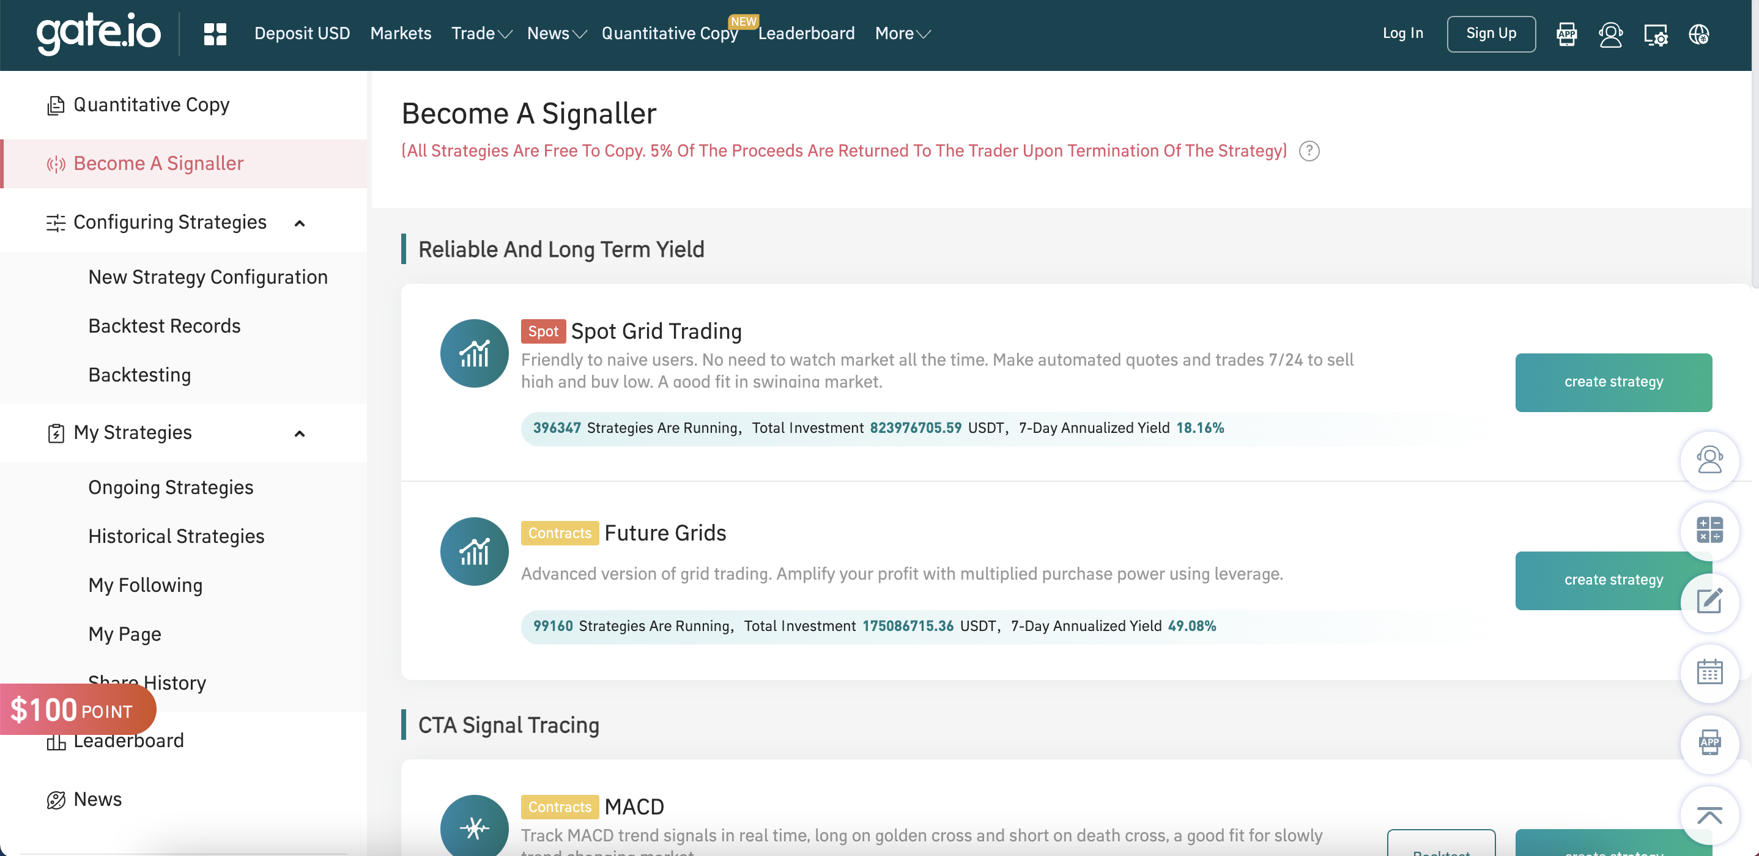Click the page vertical scrollbar
The height and width of the screenshot is (856, 1759).
pyautogui.click(x=1755, y=179)
